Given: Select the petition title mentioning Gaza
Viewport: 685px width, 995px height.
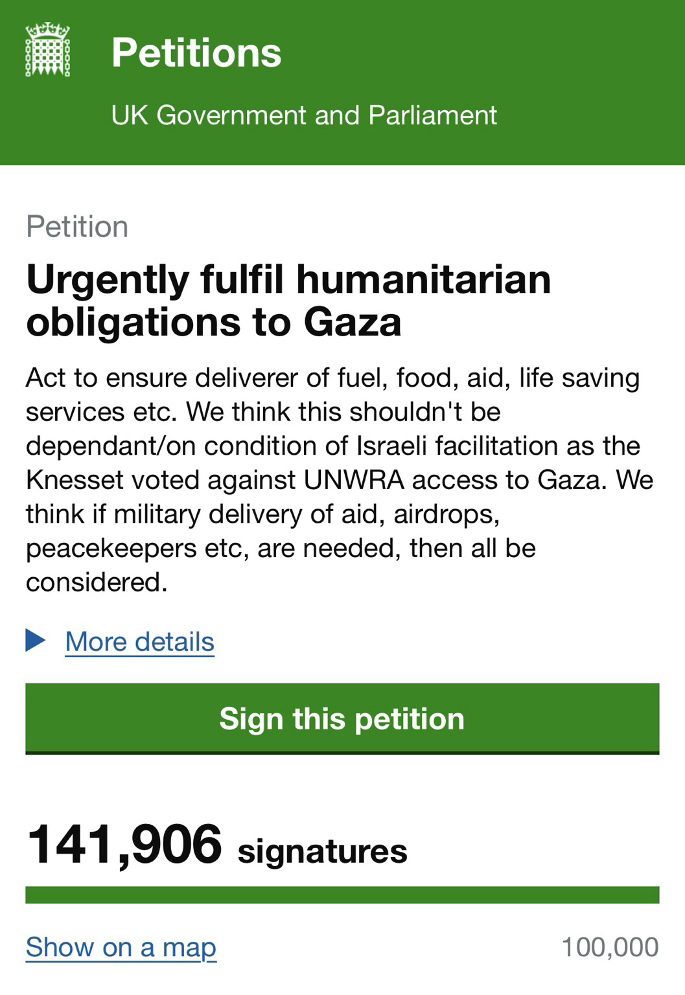Looking at the screenshot, I should [x=288, y=300].
